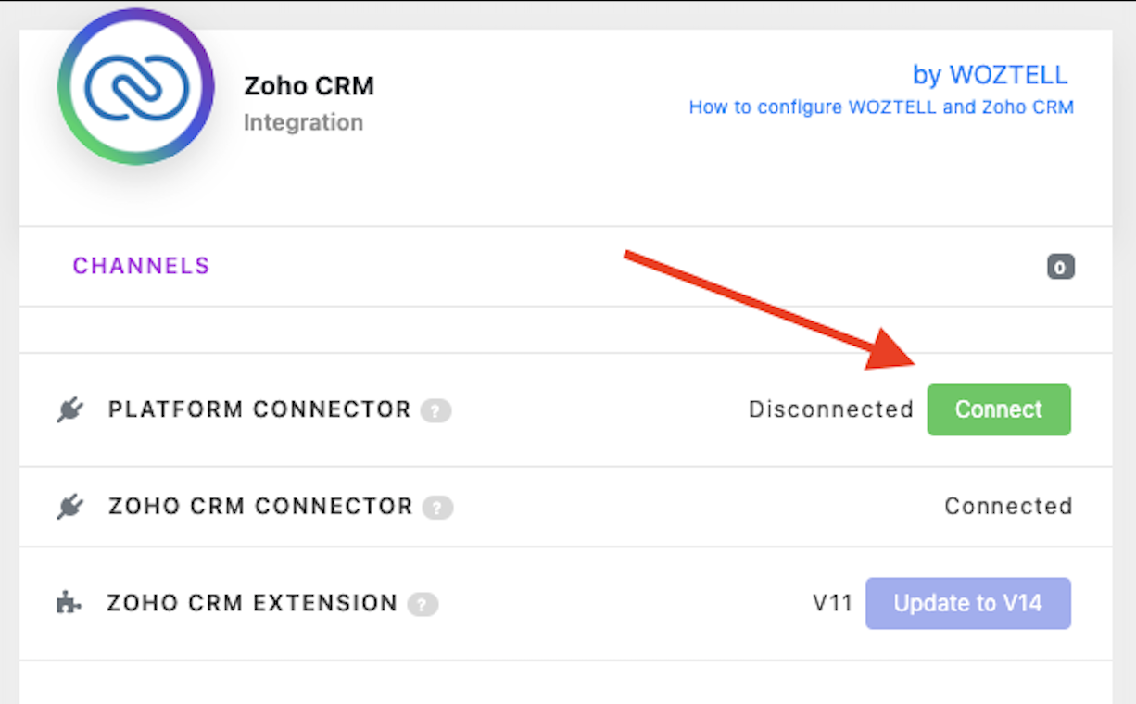The height and width of the screenshot is (704, 1136).
Task: Open the How to configure WOZTELL link
Action: [x=881, y=107]
